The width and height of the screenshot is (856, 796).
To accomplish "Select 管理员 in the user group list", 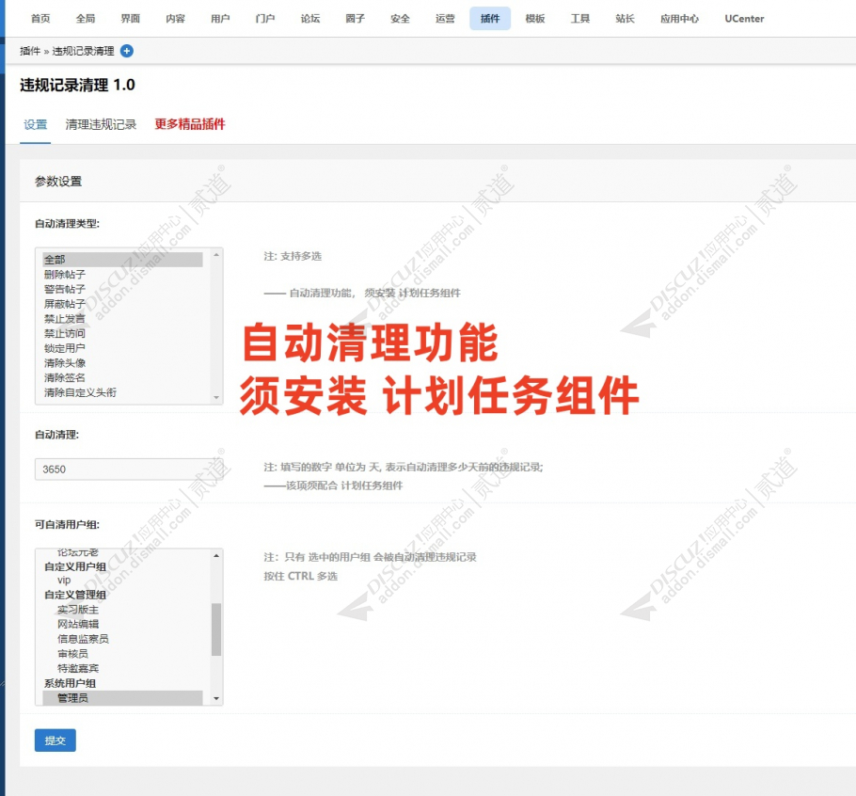I will click(x=122, y=698).
